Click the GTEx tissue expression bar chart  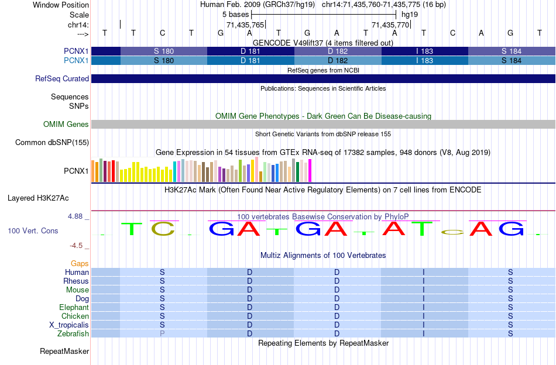point(201,170)
